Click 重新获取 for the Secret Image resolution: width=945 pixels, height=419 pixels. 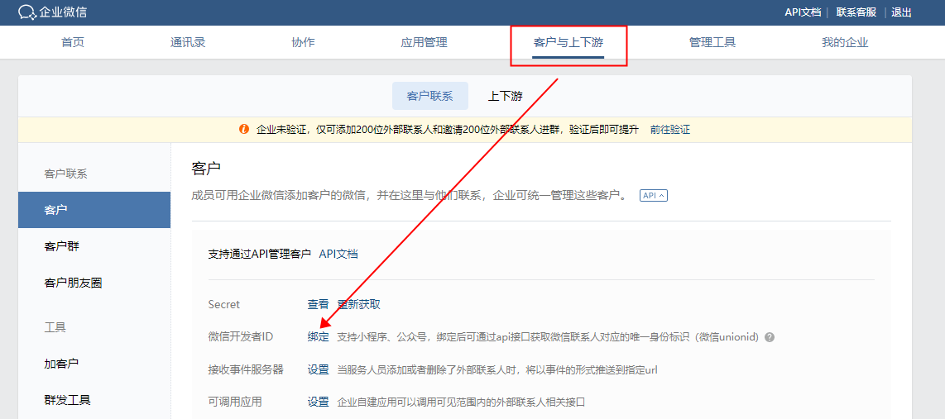pyautogui.click(x=358, y=304)
